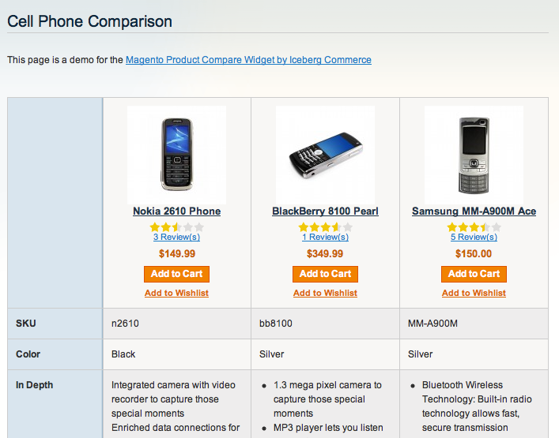
Task: Open the Samsung MM-A900M Ace title link
Action: pos(474,212)
